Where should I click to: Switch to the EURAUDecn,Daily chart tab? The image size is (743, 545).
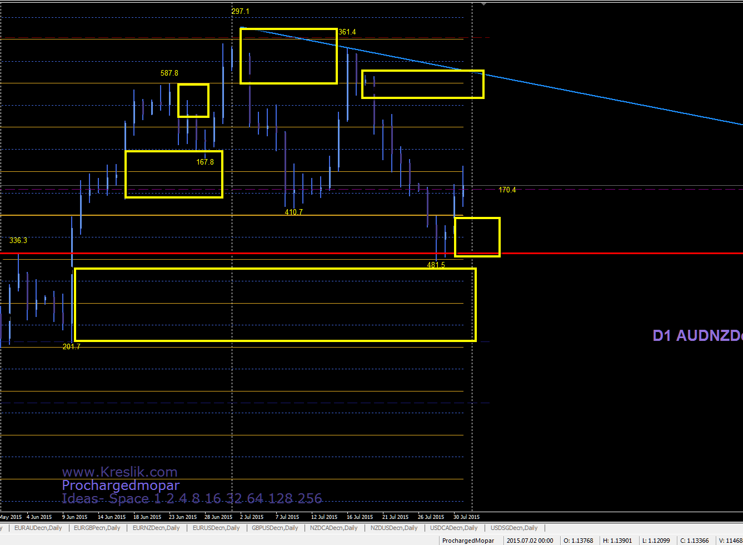38,528
